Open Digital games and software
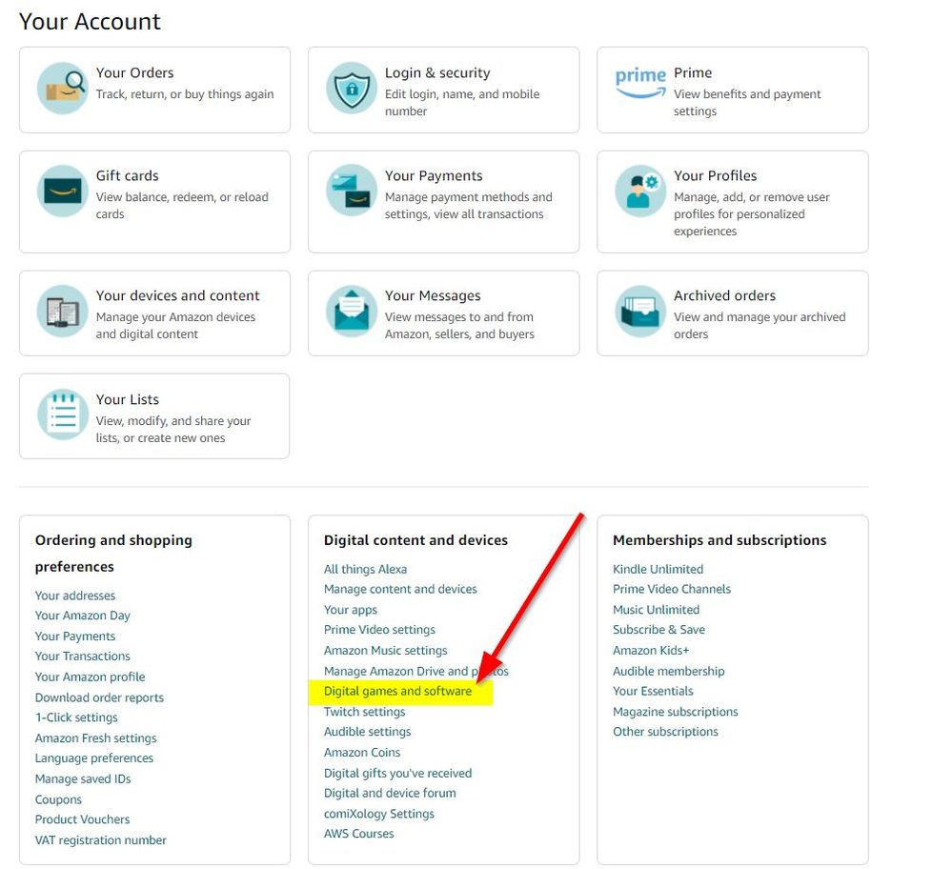The width and height of the screenshot is (952, 869). [x=397, y=691]
